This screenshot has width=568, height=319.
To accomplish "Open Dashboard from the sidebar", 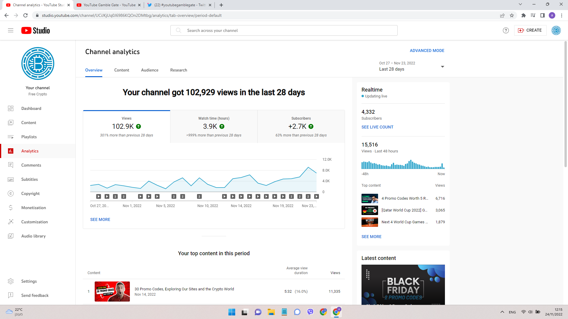I will 31,108.
